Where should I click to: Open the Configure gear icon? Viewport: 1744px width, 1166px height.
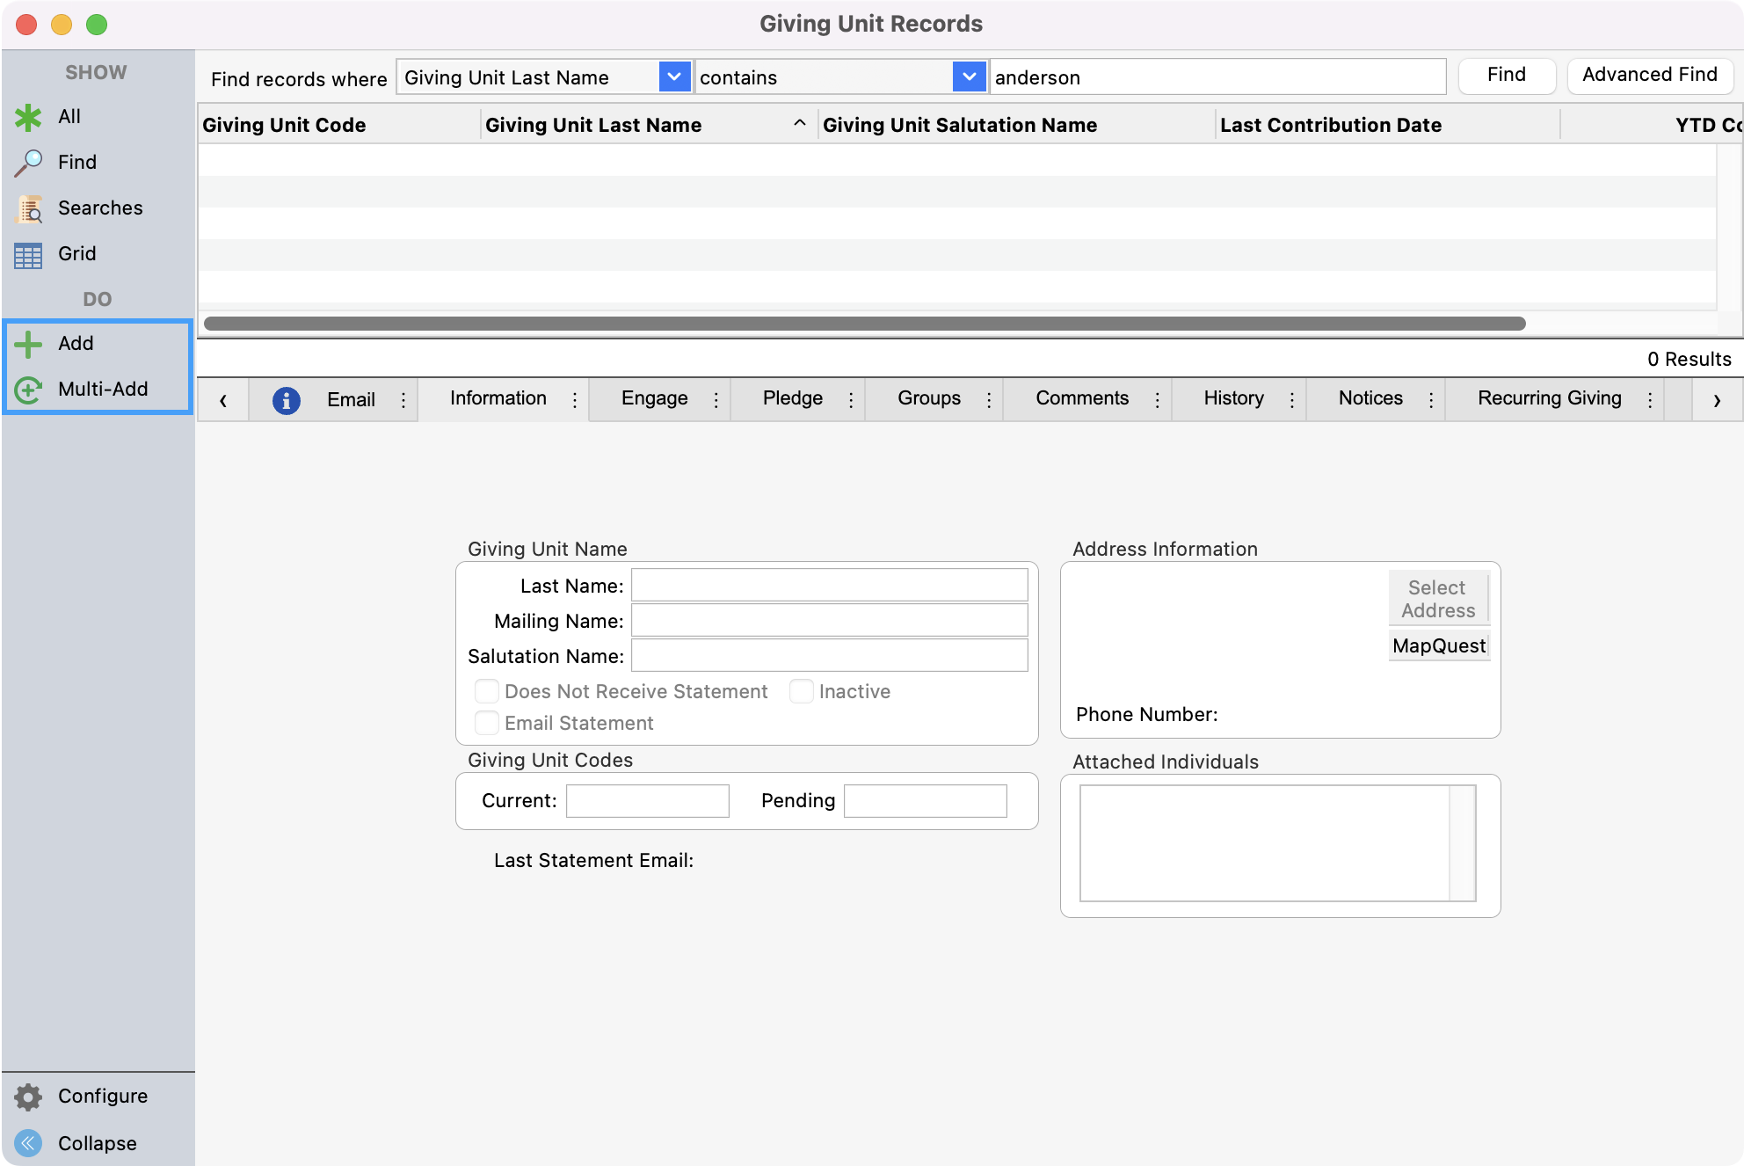(28, 1097)
